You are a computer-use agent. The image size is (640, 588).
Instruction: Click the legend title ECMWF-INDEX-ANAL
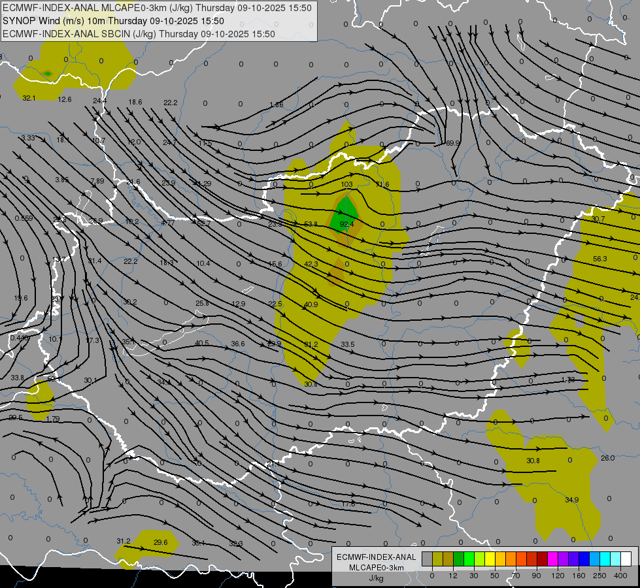377,557
